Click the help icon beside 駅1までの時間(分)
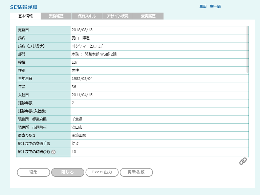 (53, 152)
